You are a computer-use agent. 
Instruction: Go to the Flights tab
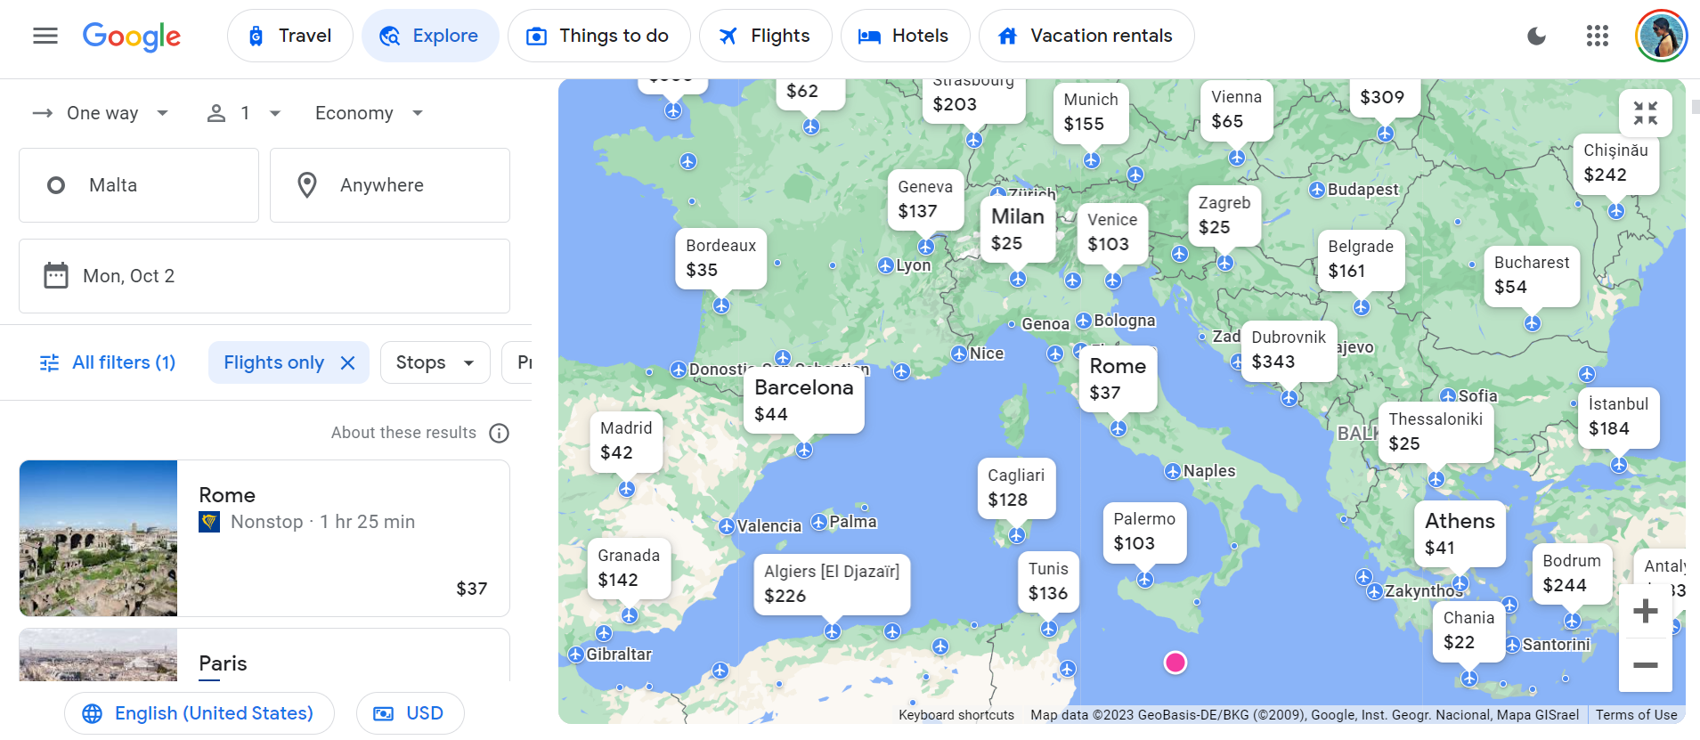click(765, 36)
